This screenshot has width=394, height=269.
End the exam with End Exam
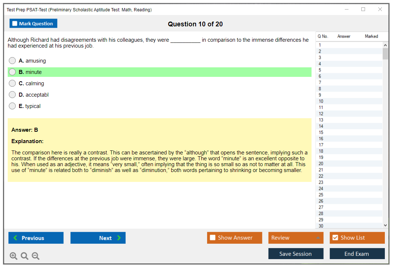click(x=357, y=254)
